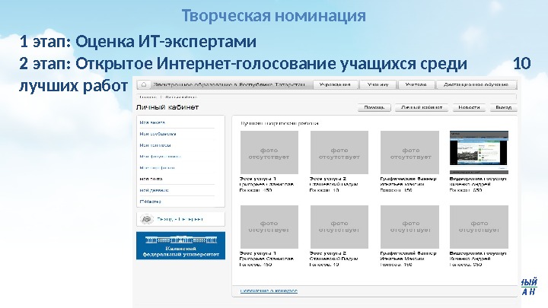Click the Личный кабинет page heading
The image size is (548, 308).
pyautogui.click(x=167, y=107)
